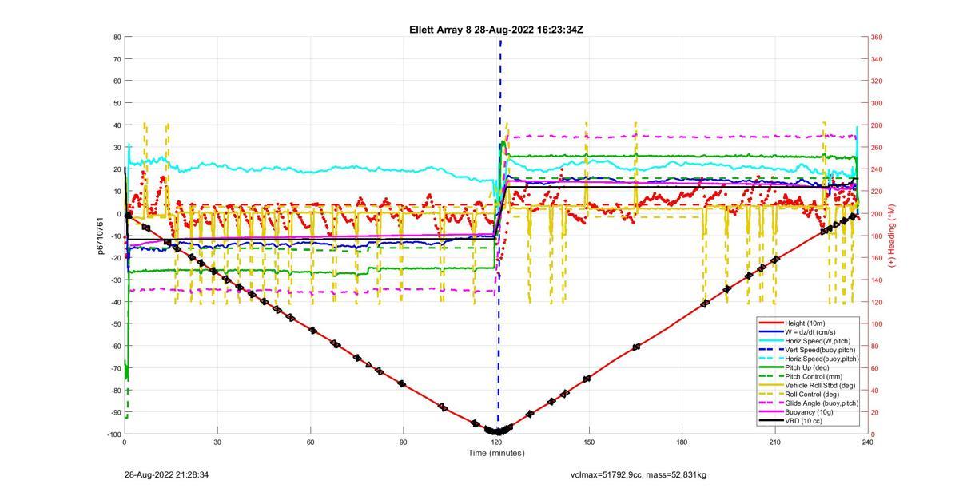Select 'Vert Speed(buoy,pitch)' legend entry
This screenshot has width=959, height=488.
coord(820,350)
